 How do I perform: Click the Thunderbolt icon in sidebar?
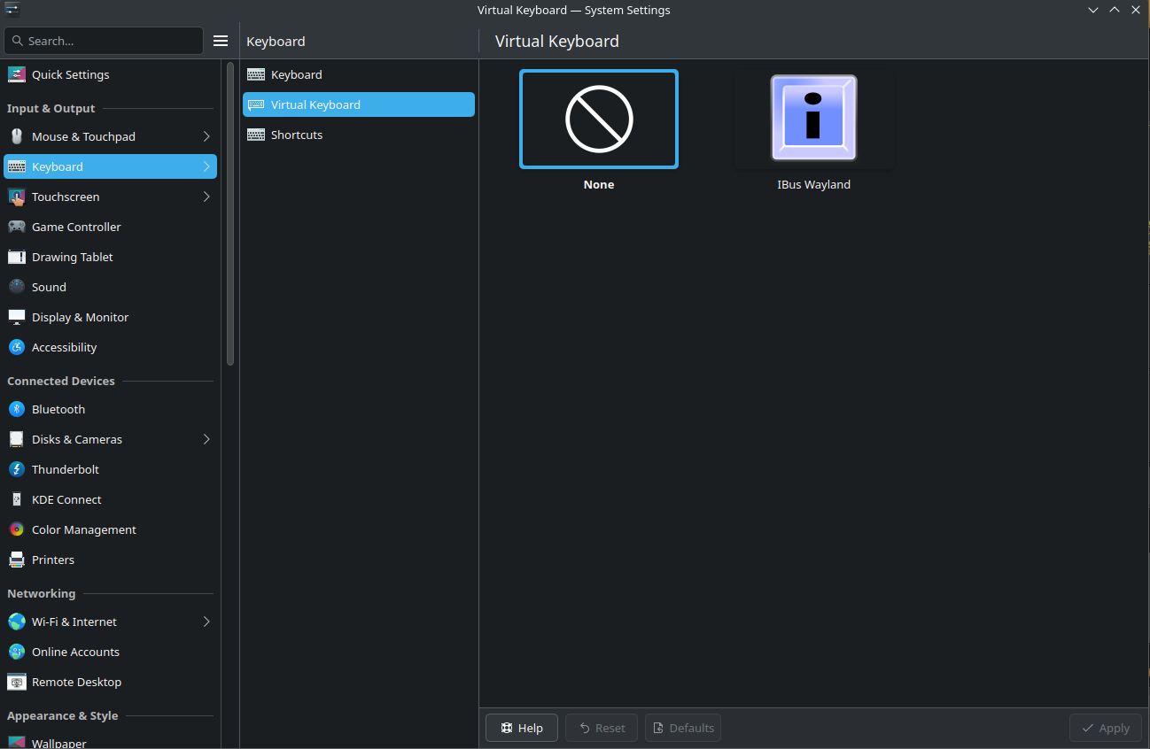tap(16, 469)
